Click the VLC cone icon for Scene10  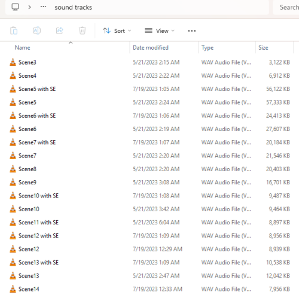13,209
